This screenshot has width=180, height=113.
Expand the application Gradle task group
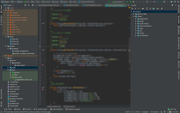coord(136,19)
